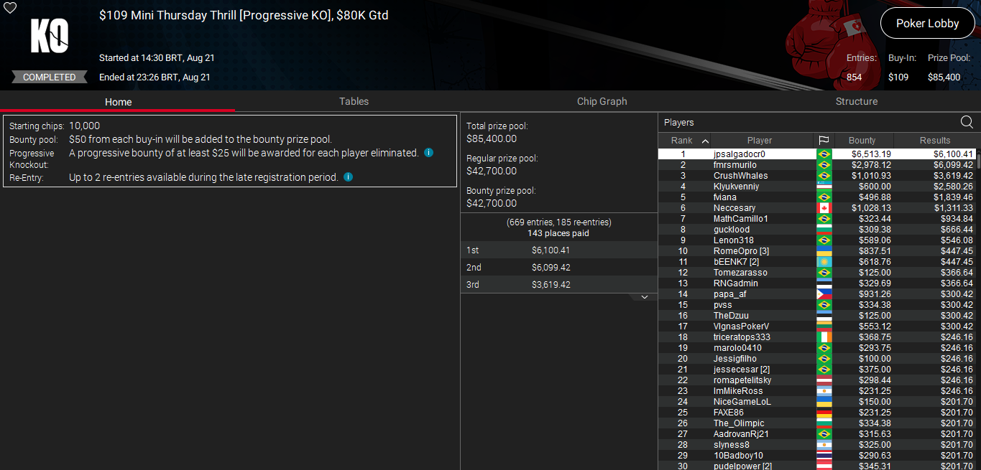Click Philippines flag beside papa_af
981x470 pixels.
pos(824,294)
